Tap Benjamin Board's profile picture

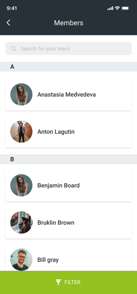click(x=21, y=185)
